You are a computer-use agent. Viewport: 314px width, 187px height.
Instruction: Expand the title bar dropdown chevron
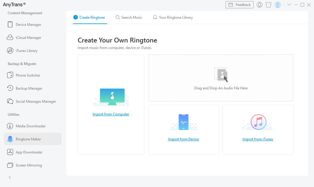289,5
